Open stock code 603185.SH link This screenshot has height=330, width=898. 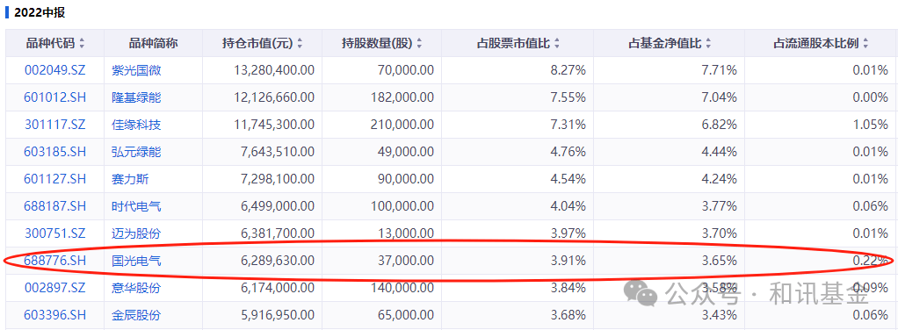click(55, 152)
